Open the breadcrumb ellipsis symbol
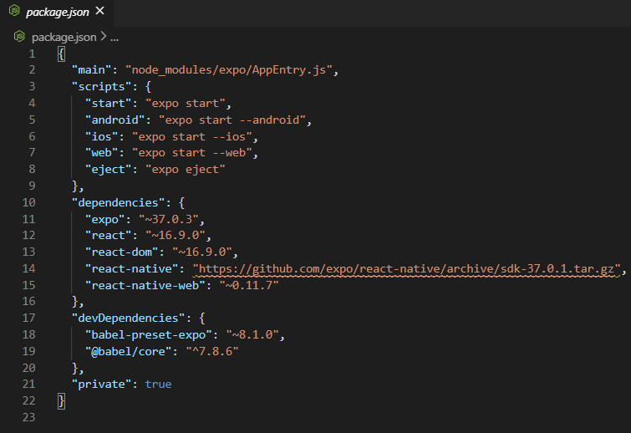This screenshot has height=433, width=631. tap(114, 38)
